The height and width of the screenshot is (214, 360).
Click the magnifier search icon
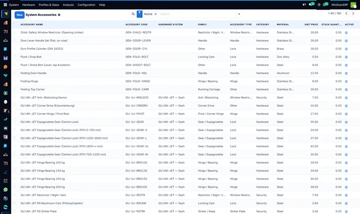(x=133, y=14)
